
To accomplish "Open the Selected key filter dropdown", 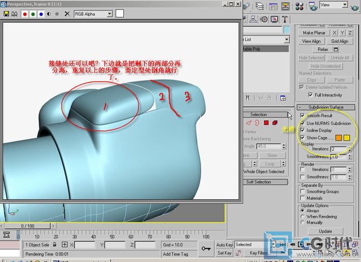I will pyautogui.click(x=255, y=245).
